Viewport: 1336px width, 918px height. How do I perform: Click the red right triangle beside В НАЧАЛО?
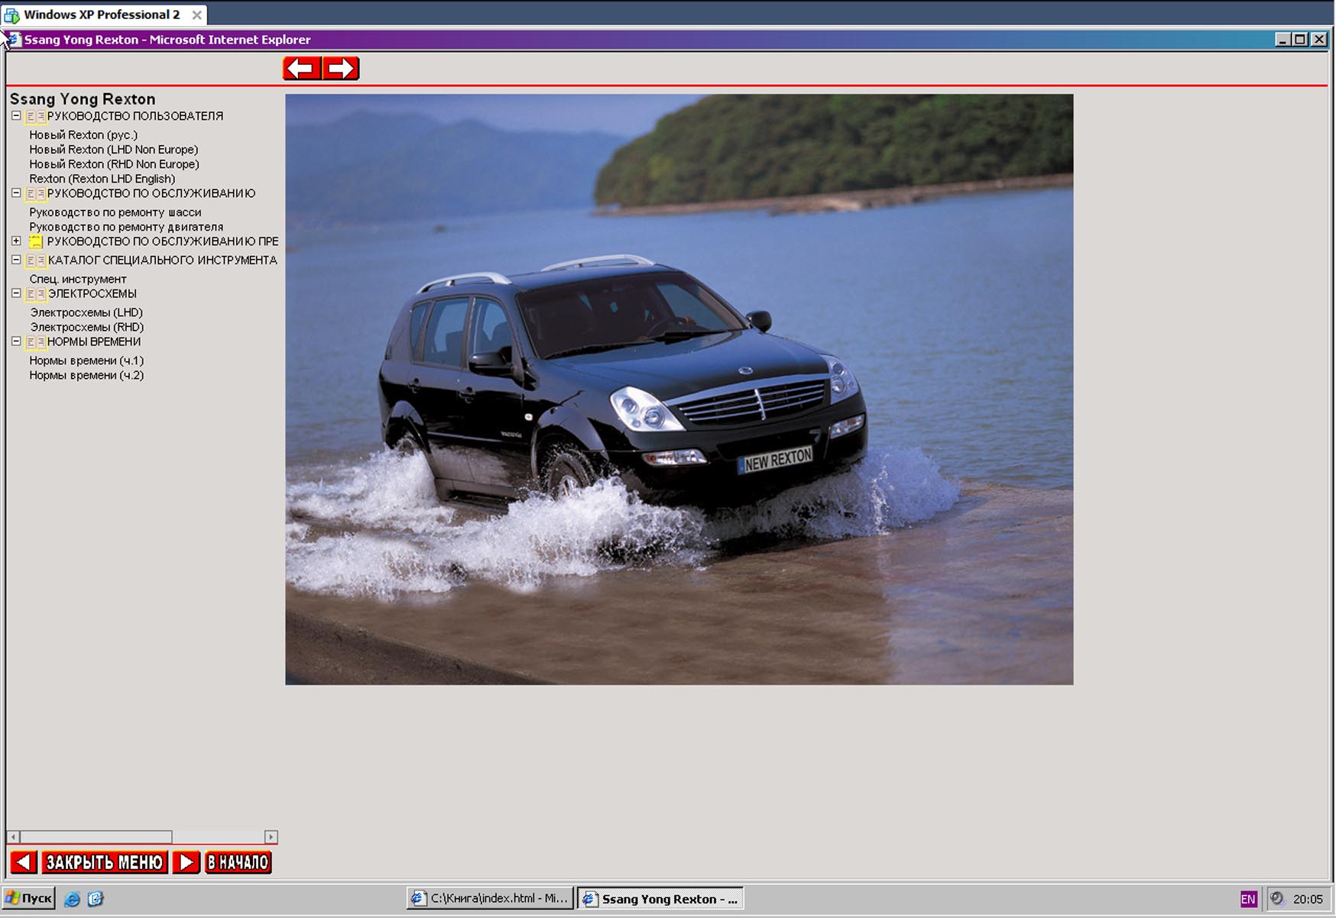pos(186,862)
